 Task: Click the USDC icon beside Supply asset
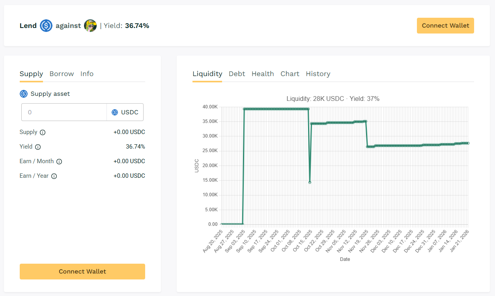pyautogui.click(x=24, y=94)
